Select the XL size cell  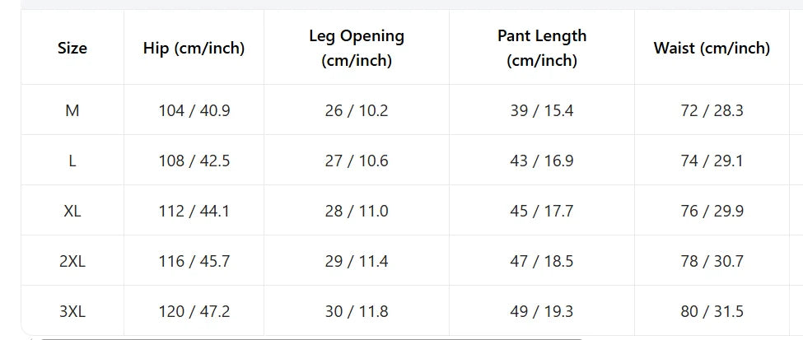click(x=72, y=211)
